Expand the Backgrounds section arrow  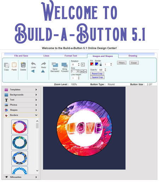(36, 95)
